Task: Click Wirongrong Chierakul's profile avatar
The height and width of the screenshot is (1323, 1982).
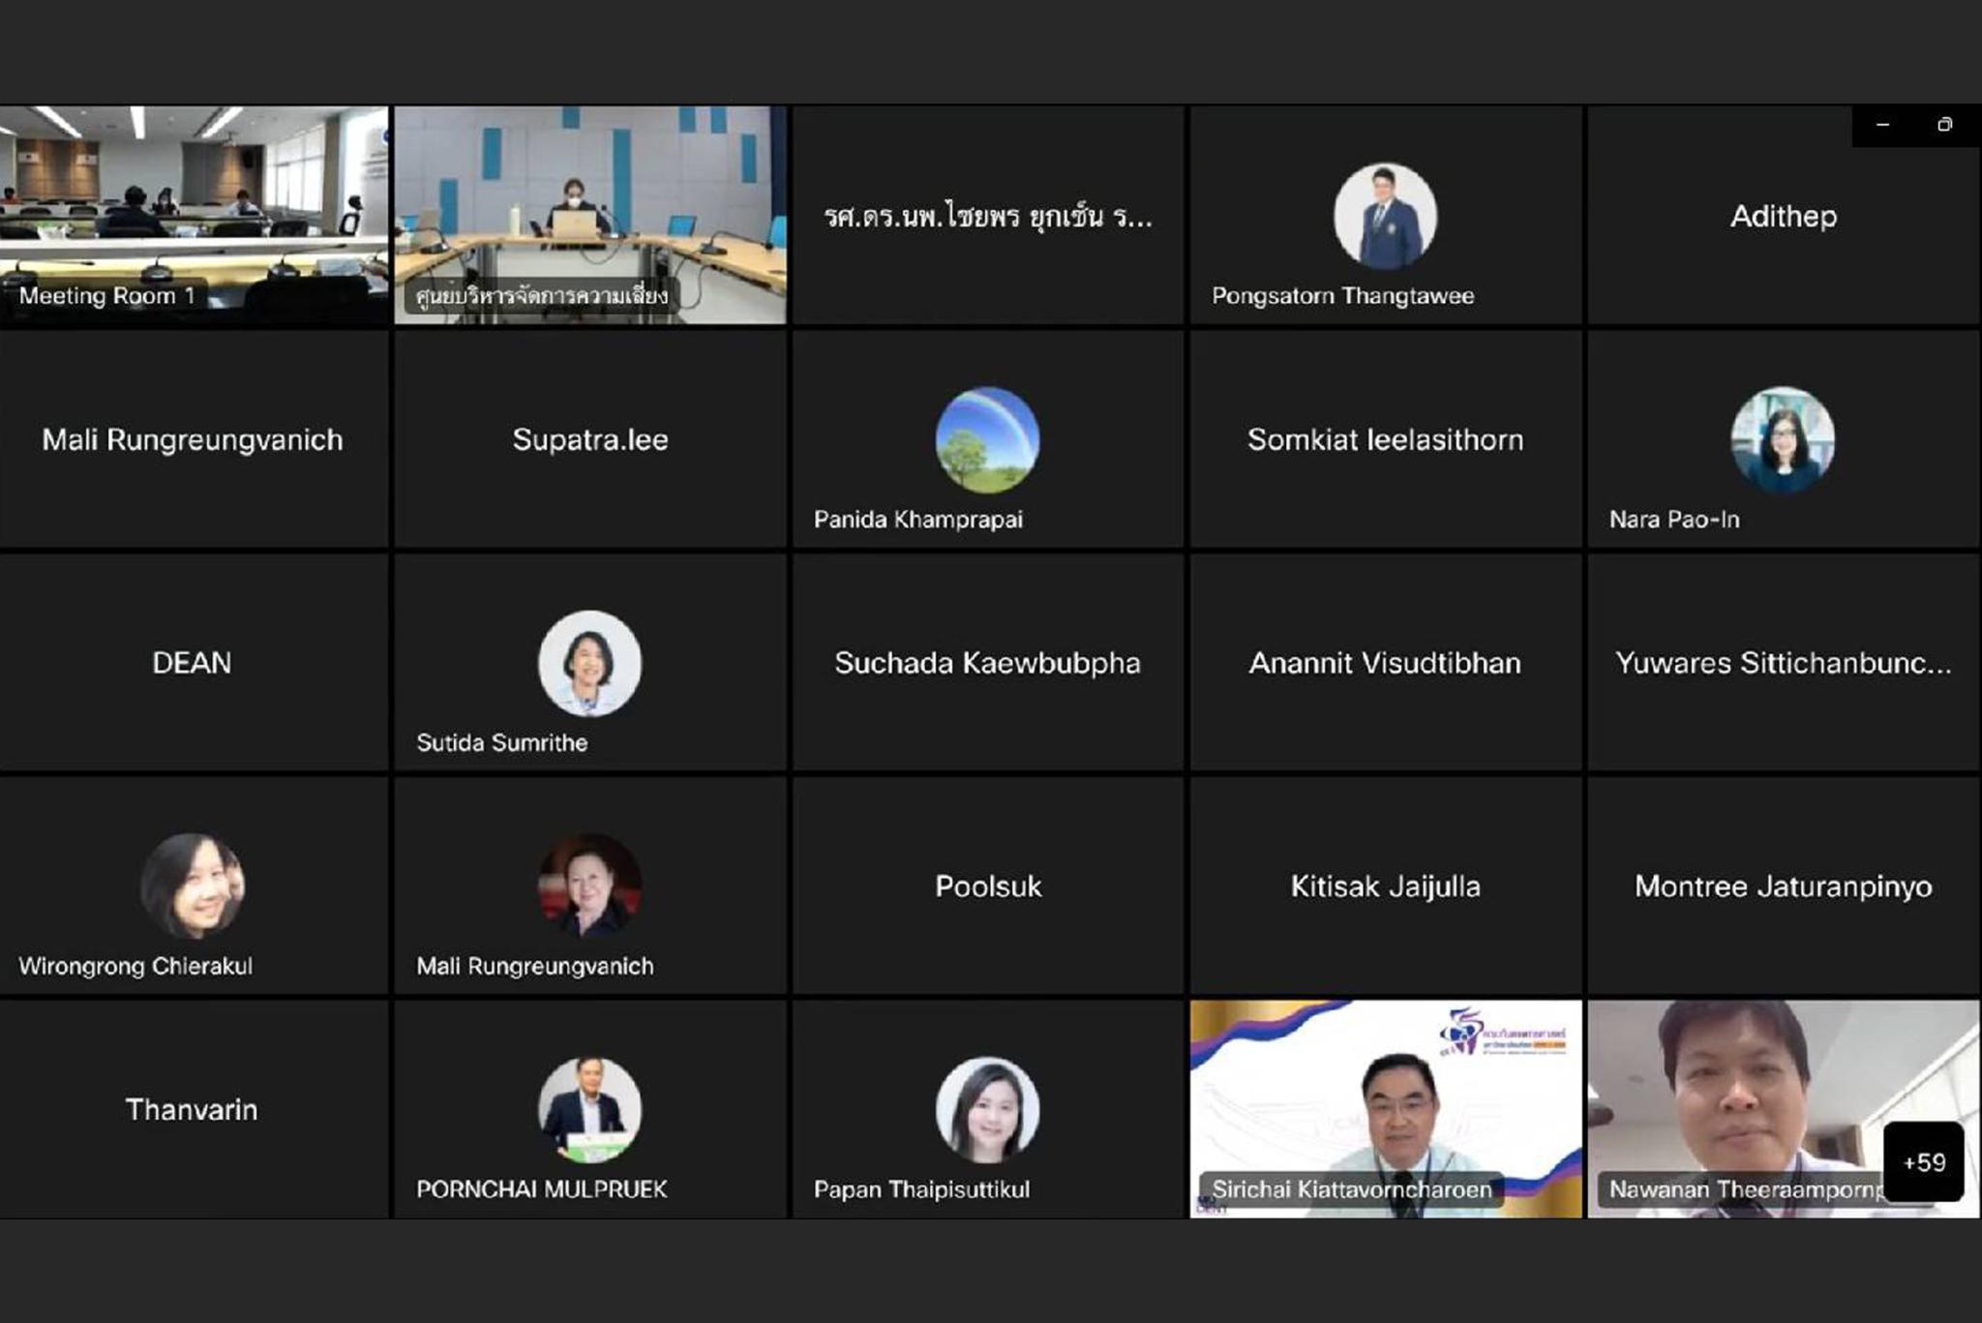Action: [x=193, y=886]
